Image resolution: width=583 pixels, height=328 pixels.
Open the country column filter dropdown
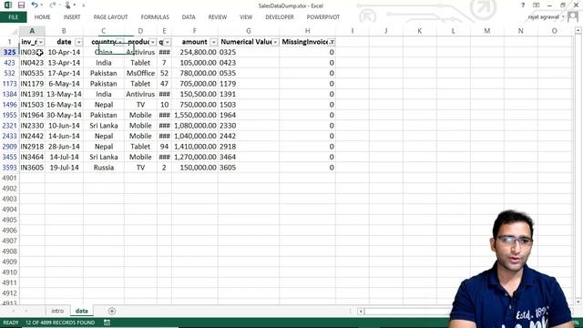point(120,42)
